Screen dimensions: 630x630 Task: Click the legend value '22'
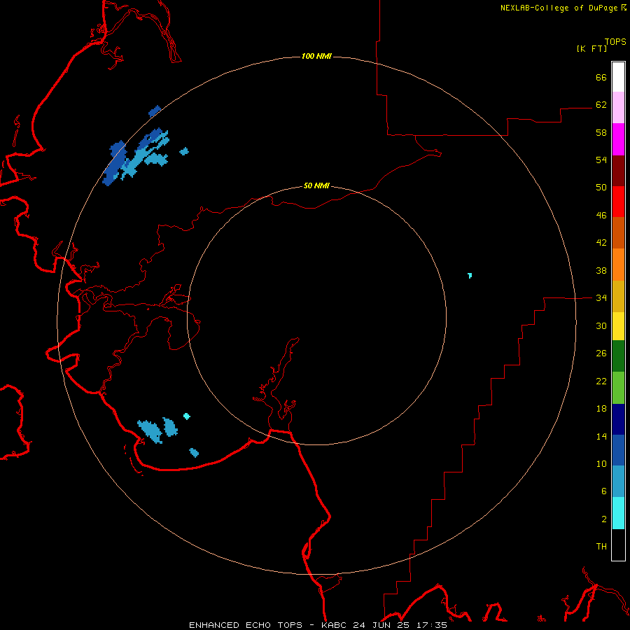pyautogui.click(x=601, y=381)
